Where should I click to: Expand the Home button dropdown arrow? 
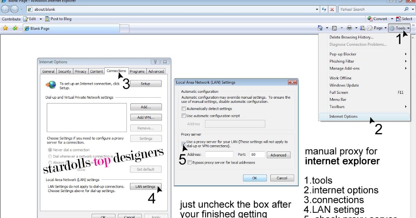327,28
